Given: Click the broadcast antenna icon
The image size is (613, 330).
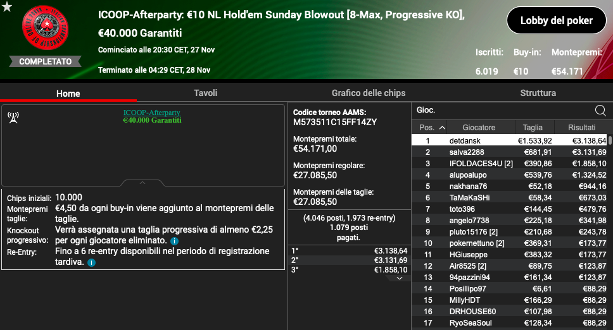Looking at the screenshot, I should 13,117.
